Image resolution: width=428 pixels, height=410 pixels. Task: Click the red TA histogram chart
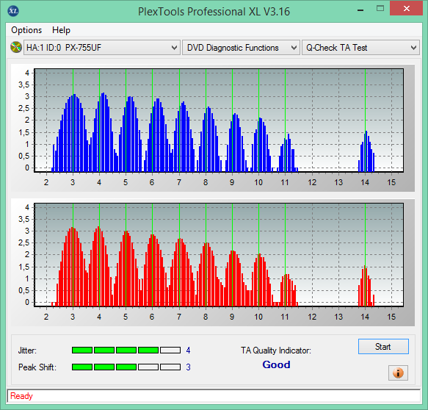tap(219, 255)
